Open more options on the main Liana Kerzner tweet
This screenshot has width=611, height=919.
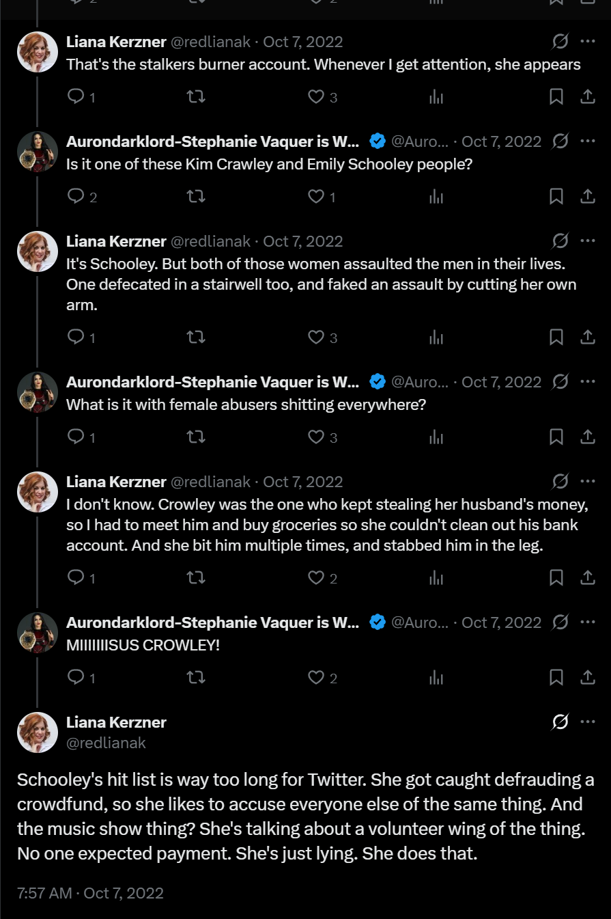[x=588, y=722]
